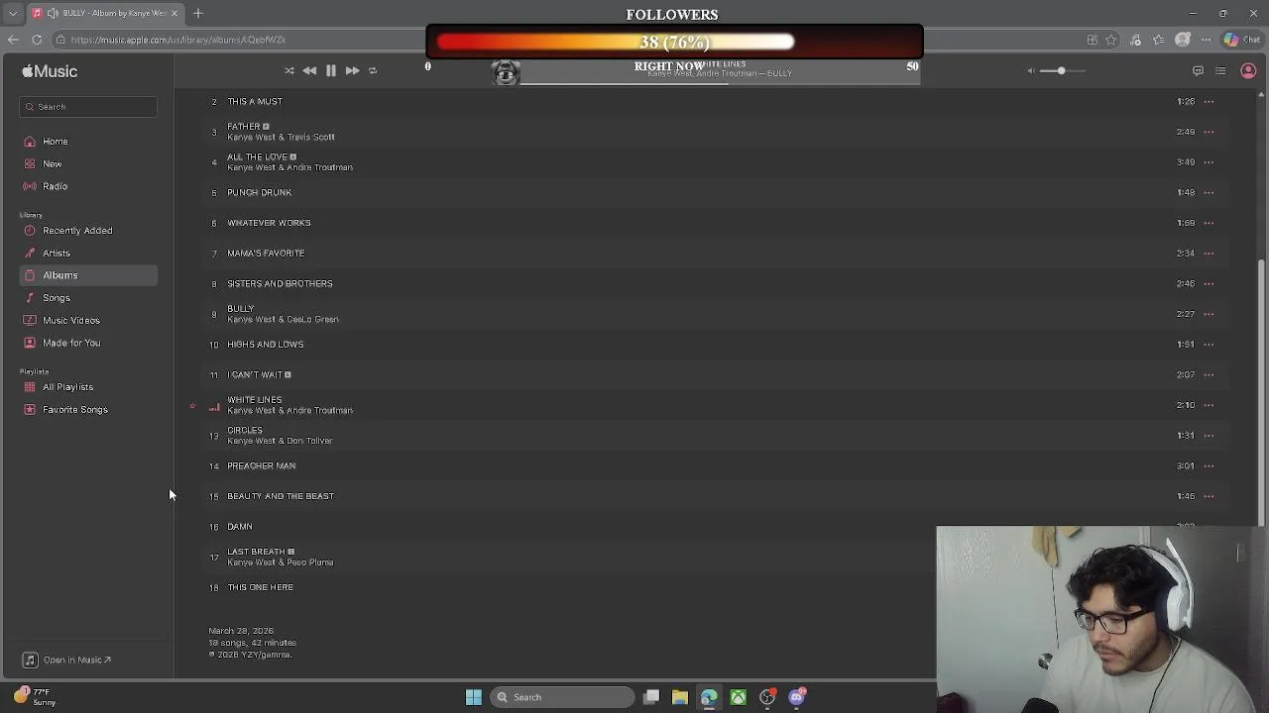This screenshot has width=1269, height=713.
Task: Open more options for THIS A MUST
Action: point(1209,101)
